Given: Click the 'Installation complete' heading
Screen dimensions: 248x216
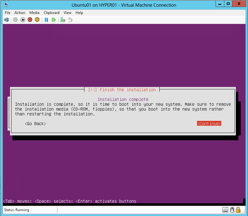Looking at the screenshot, I should click(x=123, y=99).
